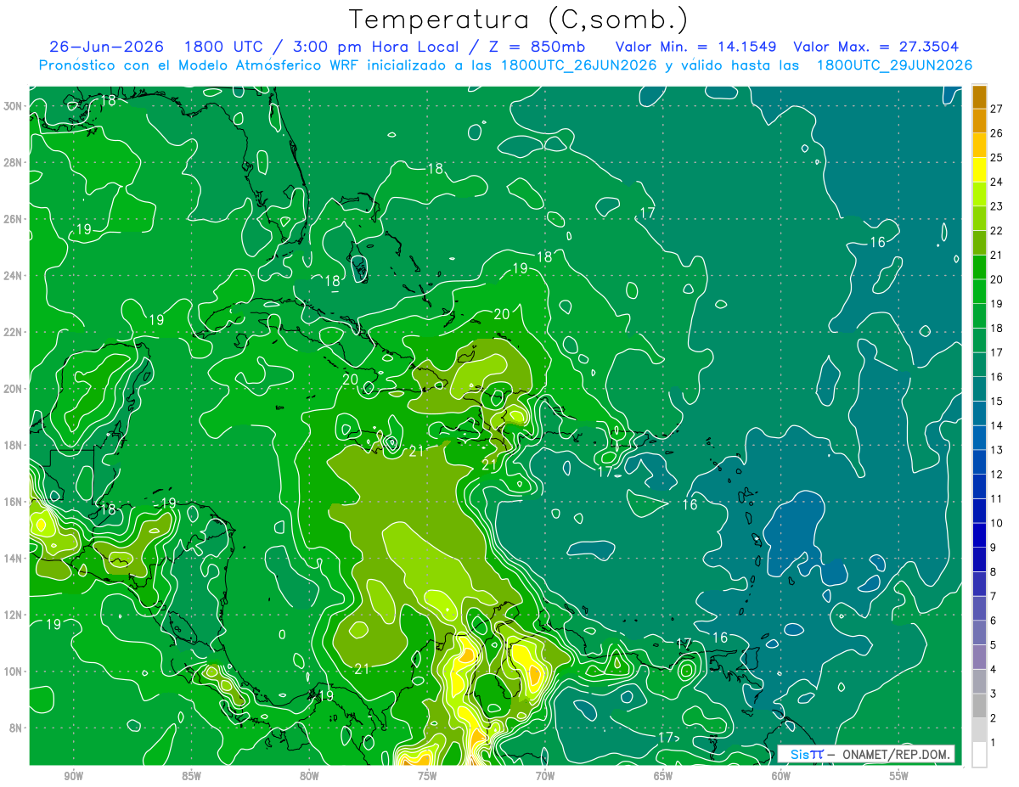This screenshot has width=1019, height=787.
Task: Click the colorbar scale label 24
Action: coord(996,182)
